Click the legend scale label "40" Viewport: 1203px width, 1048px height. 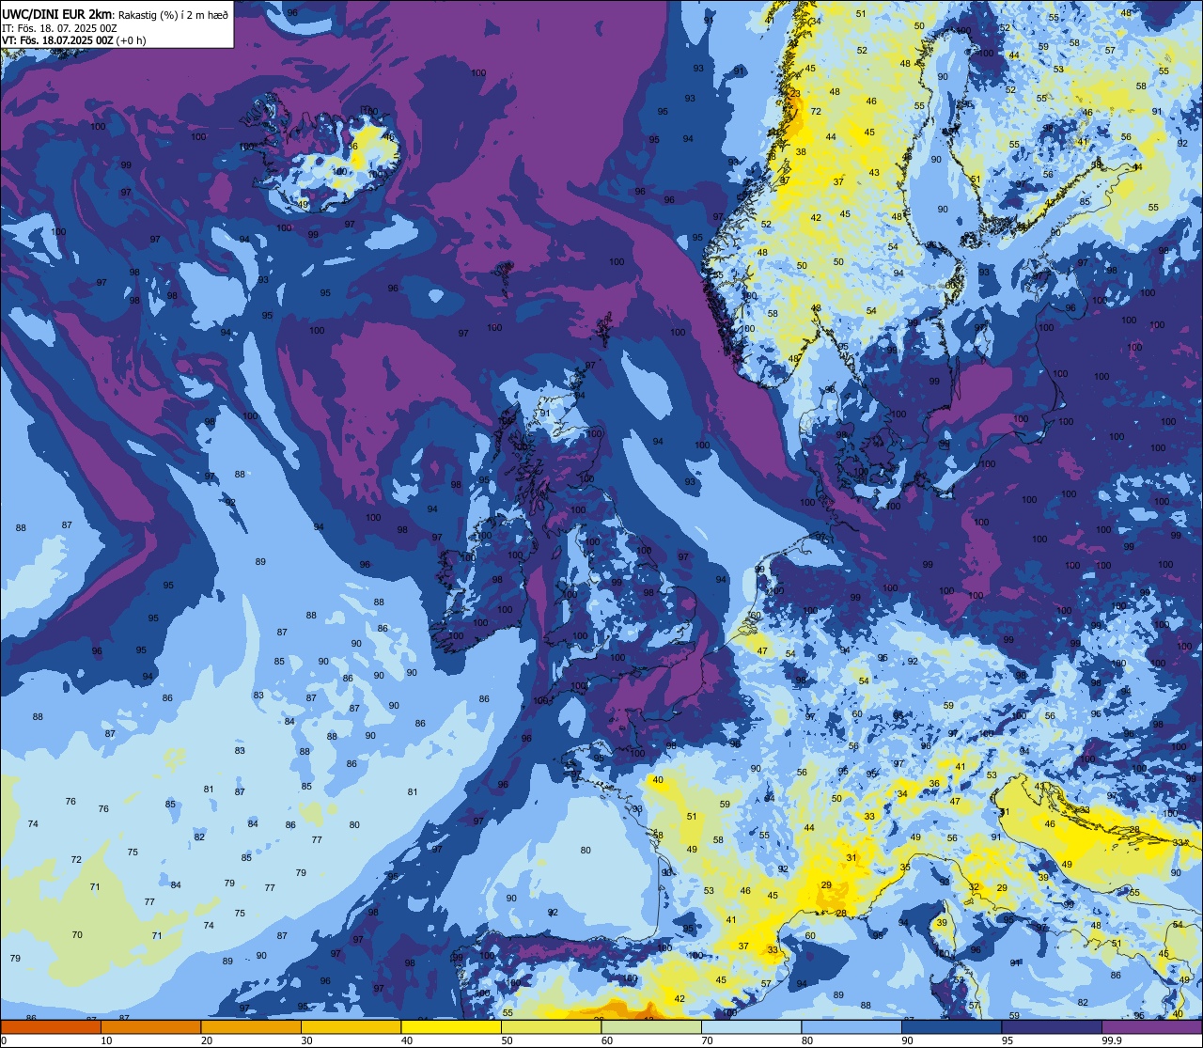tap(407, 1040)
